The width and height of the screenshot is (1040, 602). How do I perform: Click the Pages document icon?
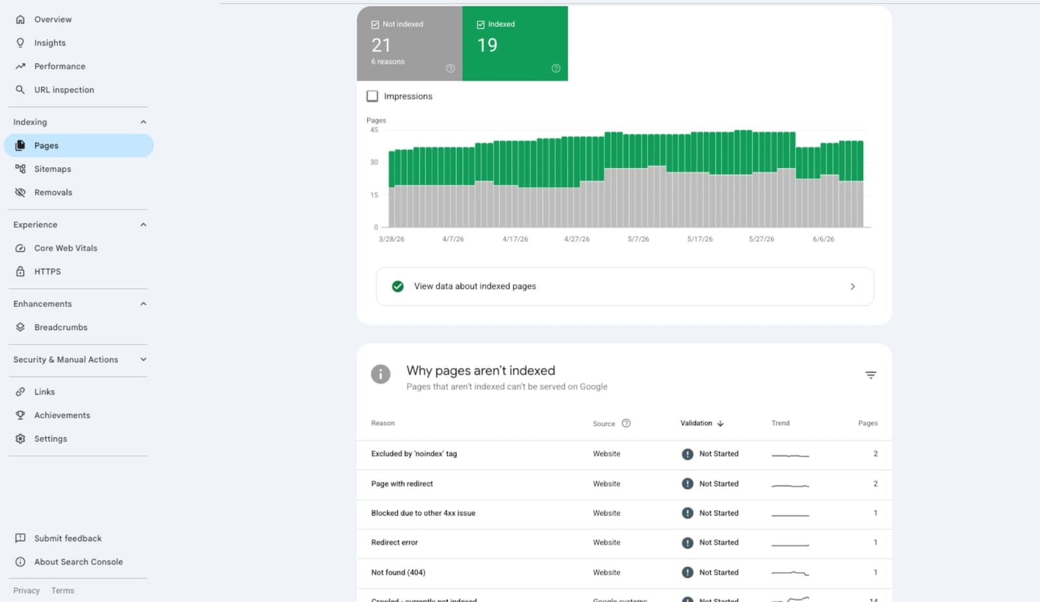20,146
